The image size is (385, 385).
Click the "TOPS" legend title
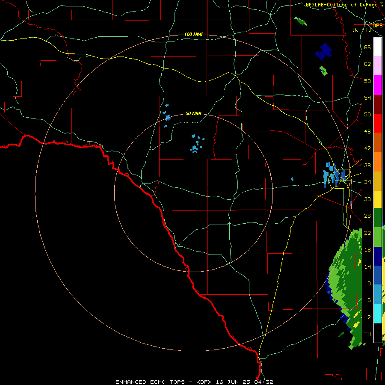click(x=376, y=25)
